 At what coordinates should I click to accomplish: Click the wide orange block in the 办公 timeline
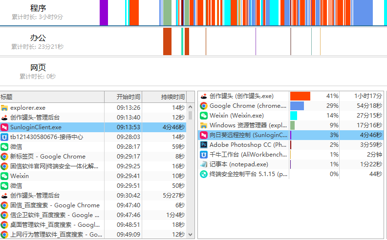pos(167,41)
